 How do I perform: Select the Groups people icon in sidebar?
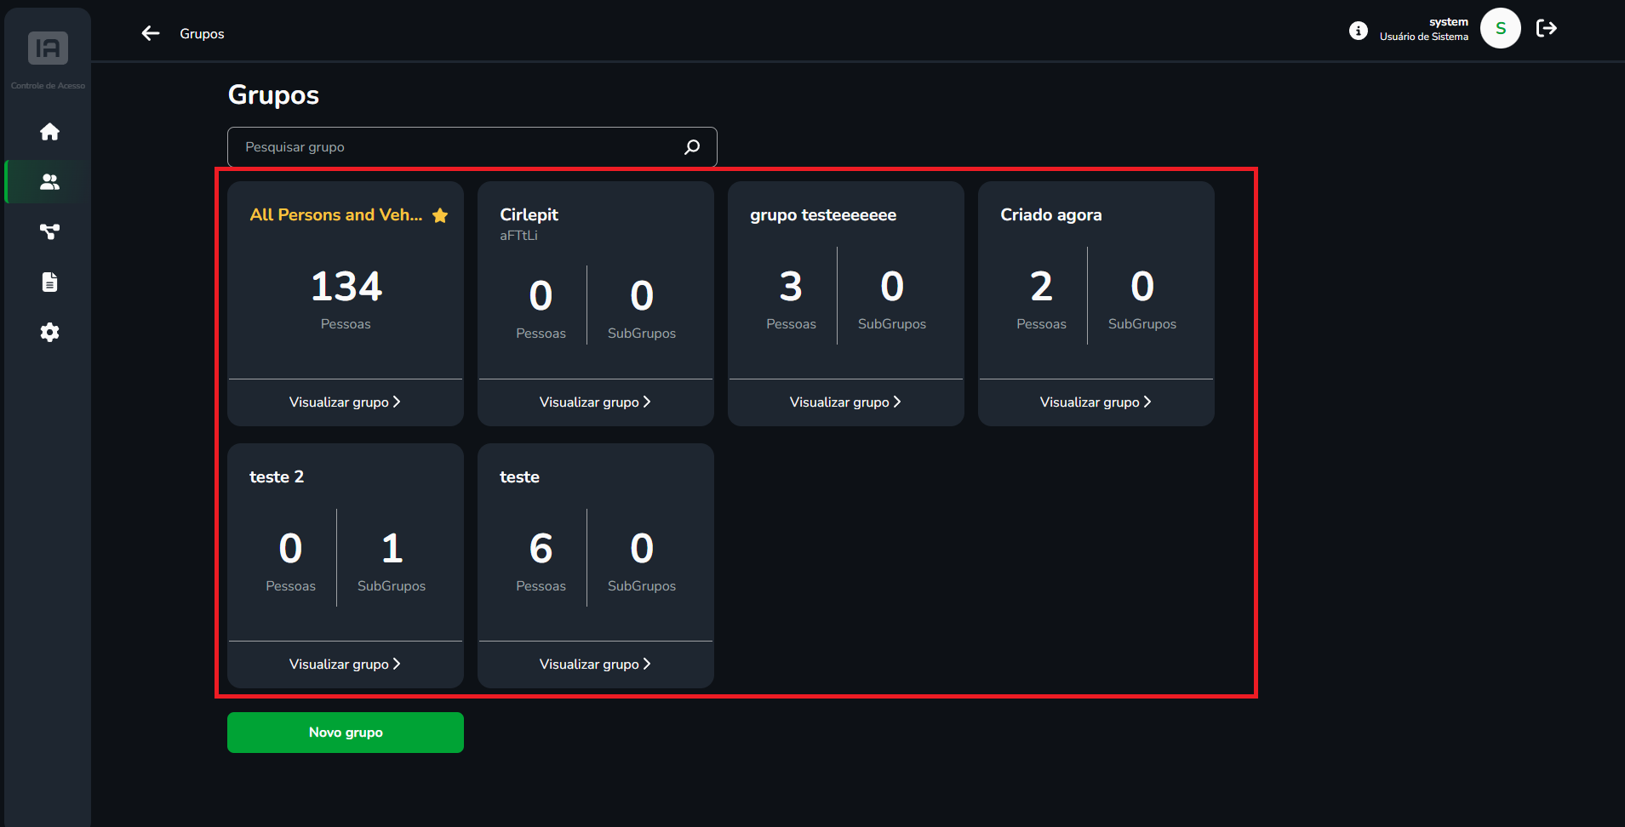(x=49, y=181)
